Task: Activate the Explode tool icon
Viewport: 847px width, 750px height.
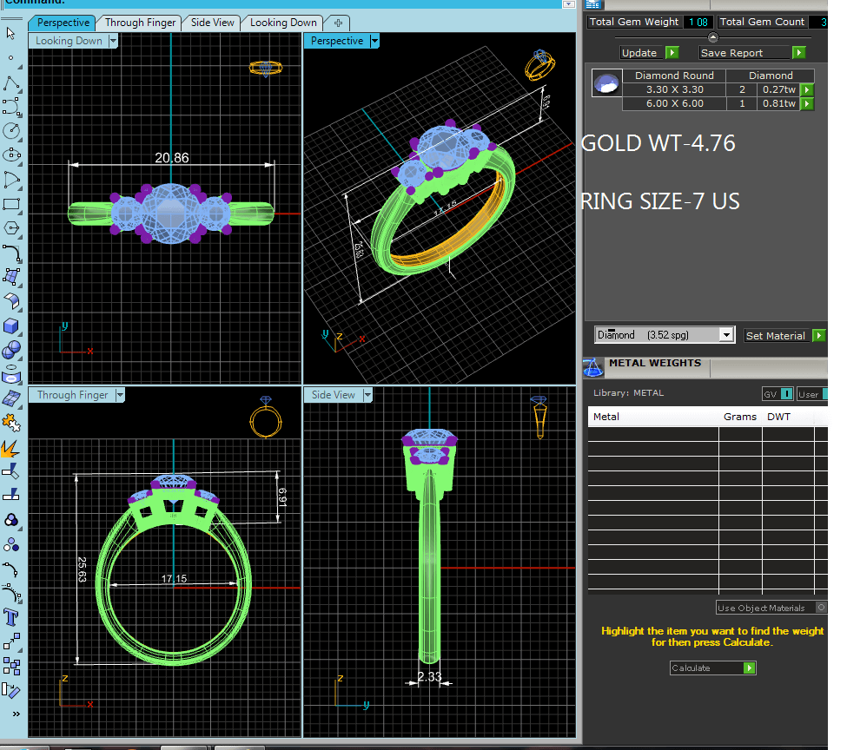Action: 11,449
